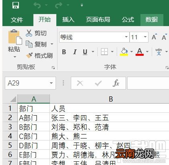Click cell C部门
Image resolution: width=169 pixels, height=165 pixels.
33,136
